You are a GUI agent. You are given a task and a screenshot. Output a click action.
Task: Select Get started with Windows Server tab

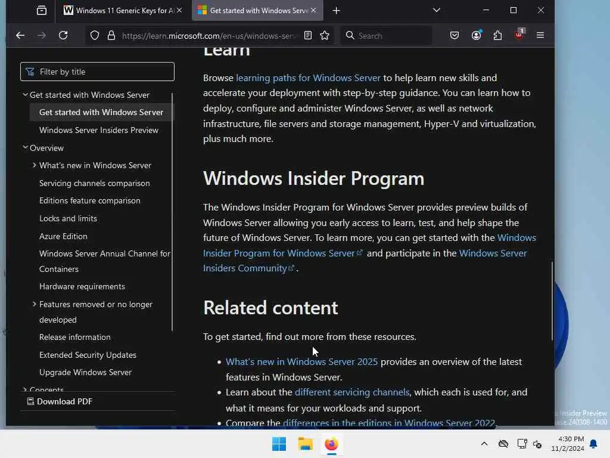click(257, 11)
